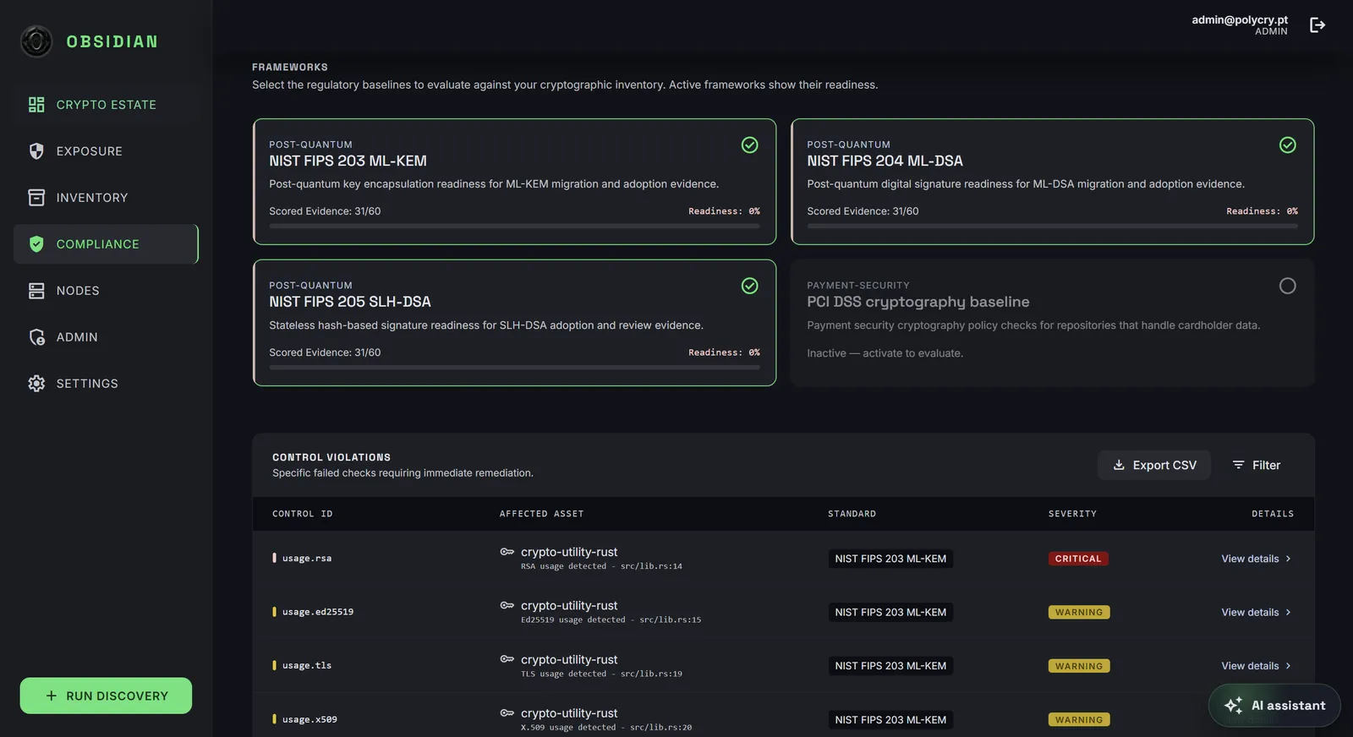Select the Compliance menu item
1353x737 pixels.
click(x=106, y=244)
